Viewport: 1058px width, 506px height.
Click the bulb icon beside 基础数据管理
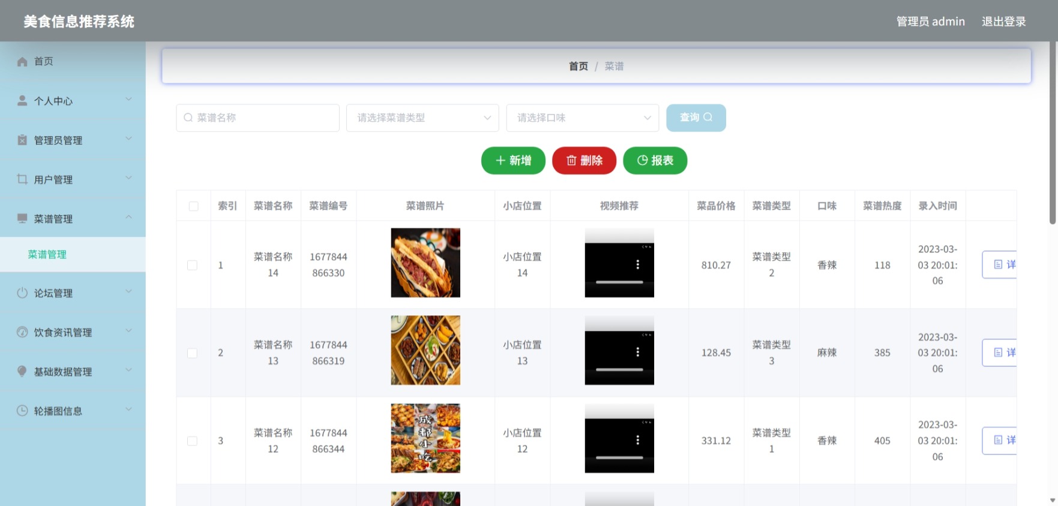click(x=22, y=371)
